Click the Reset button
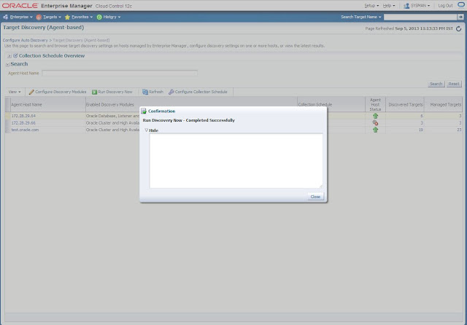Screen dimensions: 467x325 tap(454, 84)
